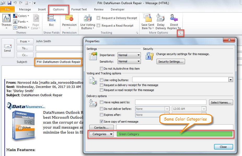
Task: Check delivery receipt for this message
Action: coord(101,85)
